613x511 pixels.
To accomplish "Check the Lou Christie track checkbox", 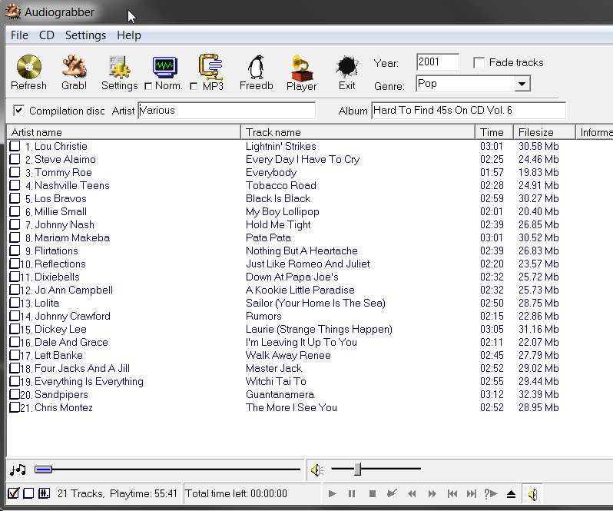I will [x=15, y=146].
